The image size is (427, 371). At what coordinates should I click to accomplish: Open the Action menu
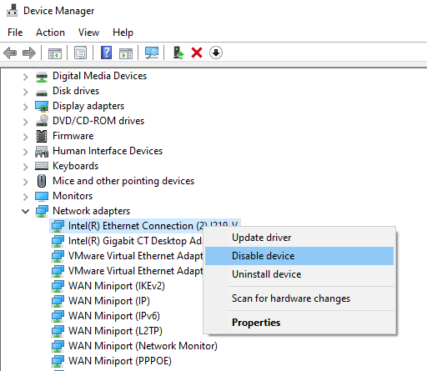50,33
